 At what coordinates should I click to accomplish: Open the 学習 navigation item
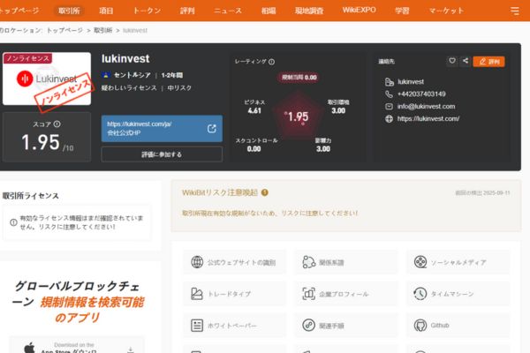(x=402, y=11)
